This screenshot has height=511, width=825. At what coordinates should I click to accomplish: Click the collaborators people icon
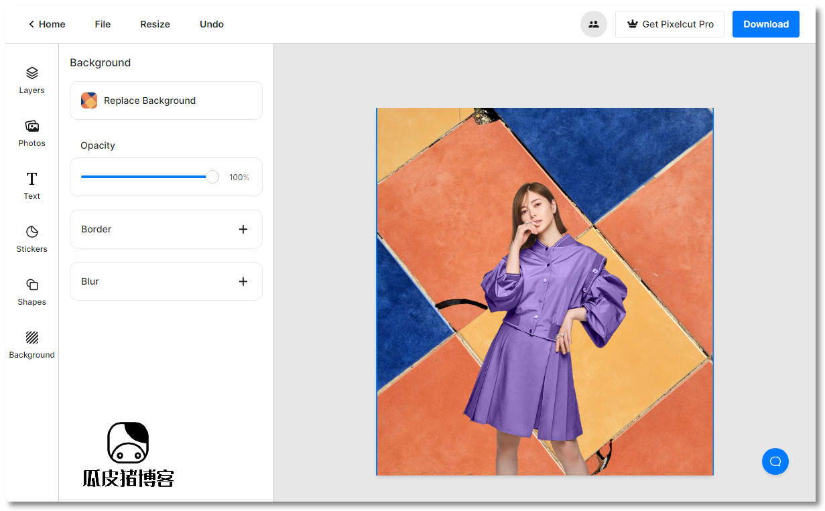click(593, 24)
